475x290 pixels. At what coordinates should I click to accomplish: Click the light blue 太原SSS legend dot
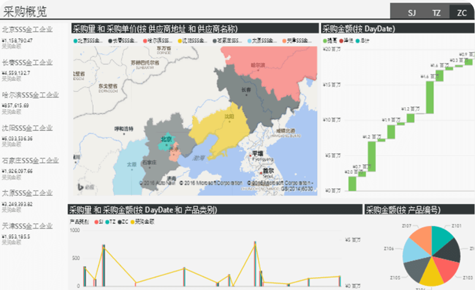pyautogui.click(x=249, y=41)
